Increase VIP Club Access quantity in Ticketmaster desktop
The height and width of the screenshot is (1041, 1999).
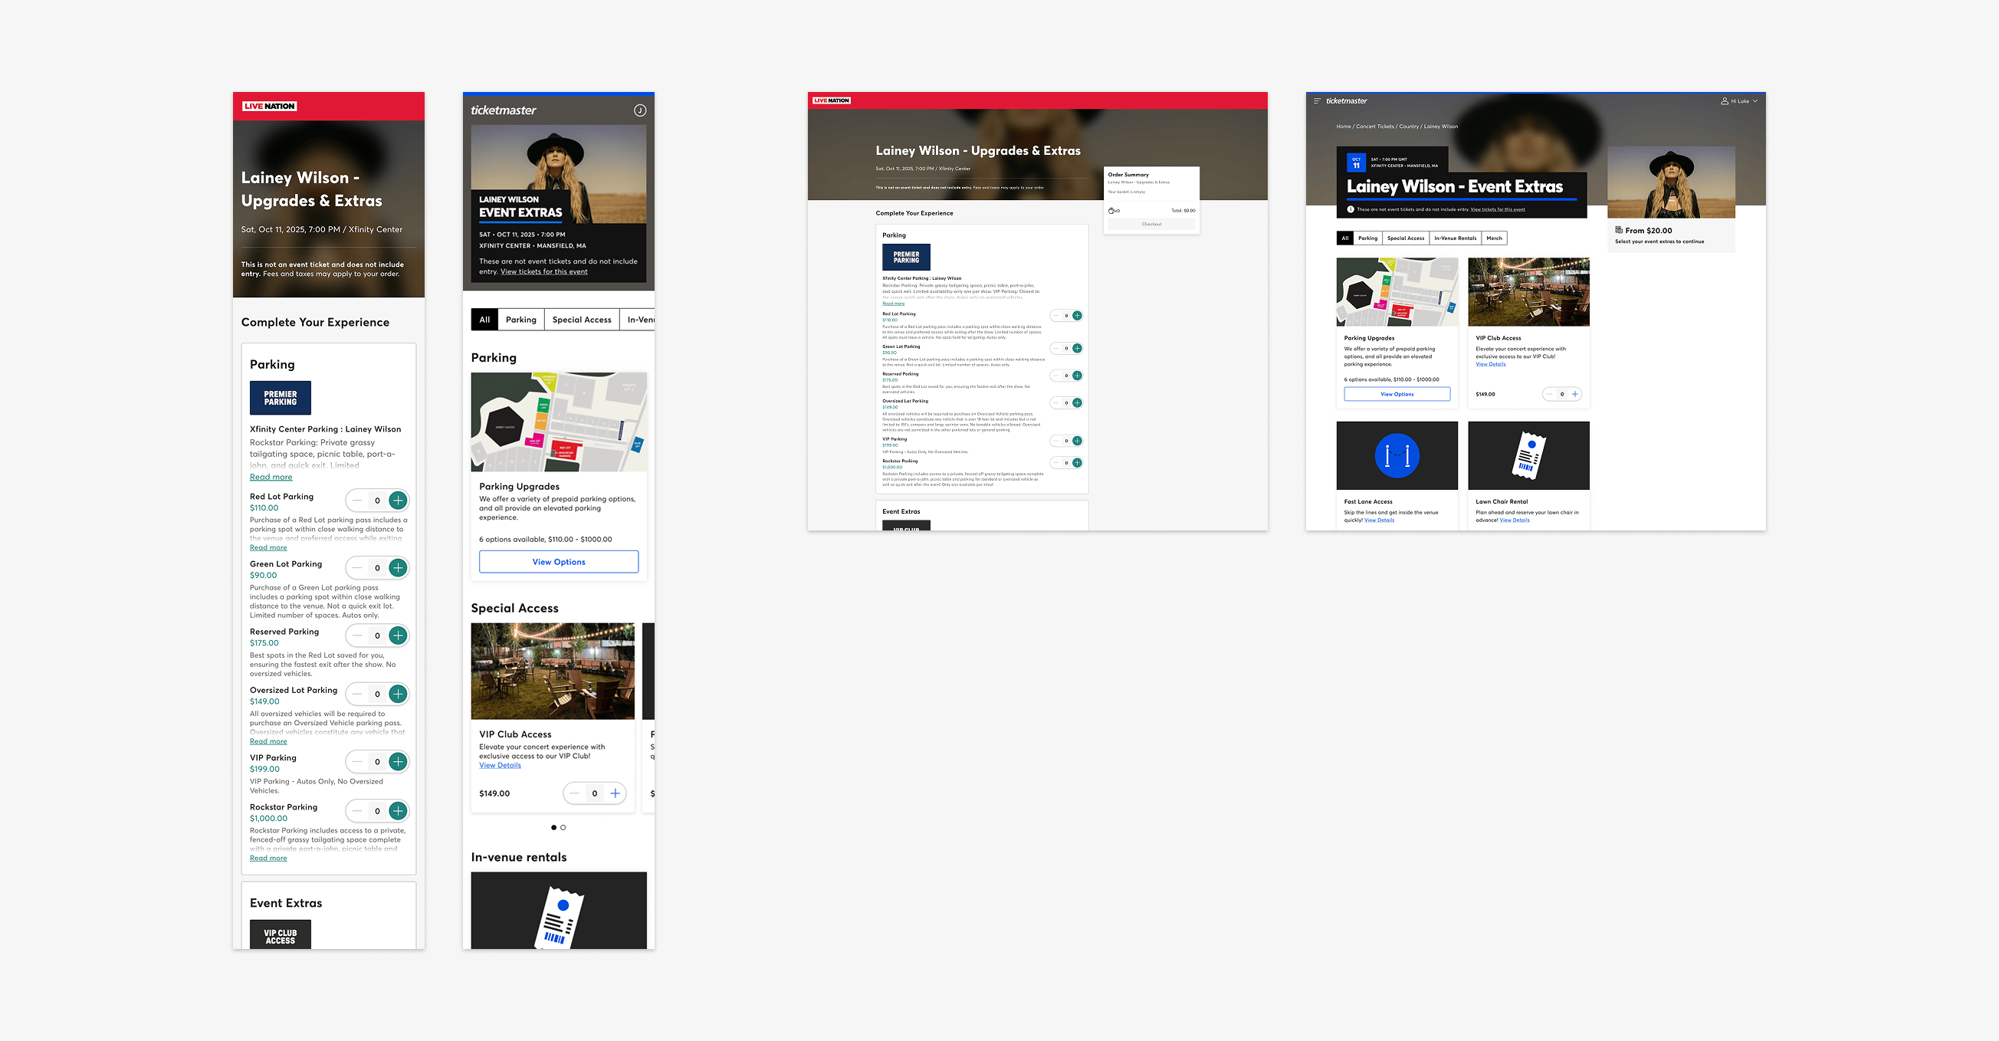1574,394
